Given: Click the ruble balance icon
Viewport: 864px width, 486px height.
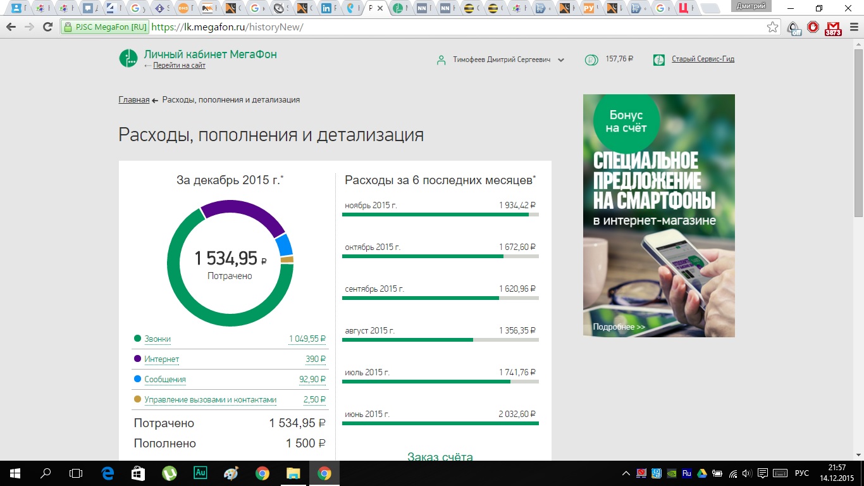Looking at the screenshot, I should point(591,59).
